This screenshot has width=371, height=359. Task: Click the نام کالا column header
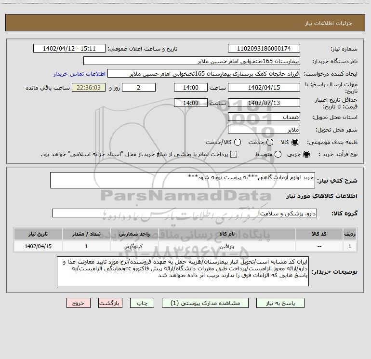click(x=227, y=234)
